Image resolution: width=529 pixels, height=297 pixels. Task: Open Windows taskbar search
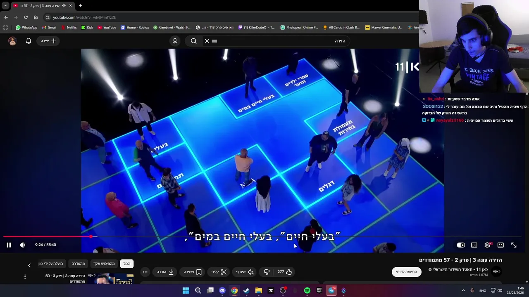(x=198, y=290)
